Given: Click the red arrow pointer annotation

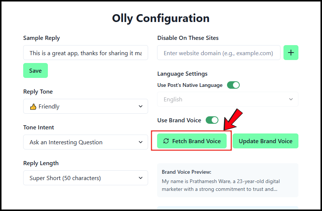Looking at the screenshot, I should (233, 120).
